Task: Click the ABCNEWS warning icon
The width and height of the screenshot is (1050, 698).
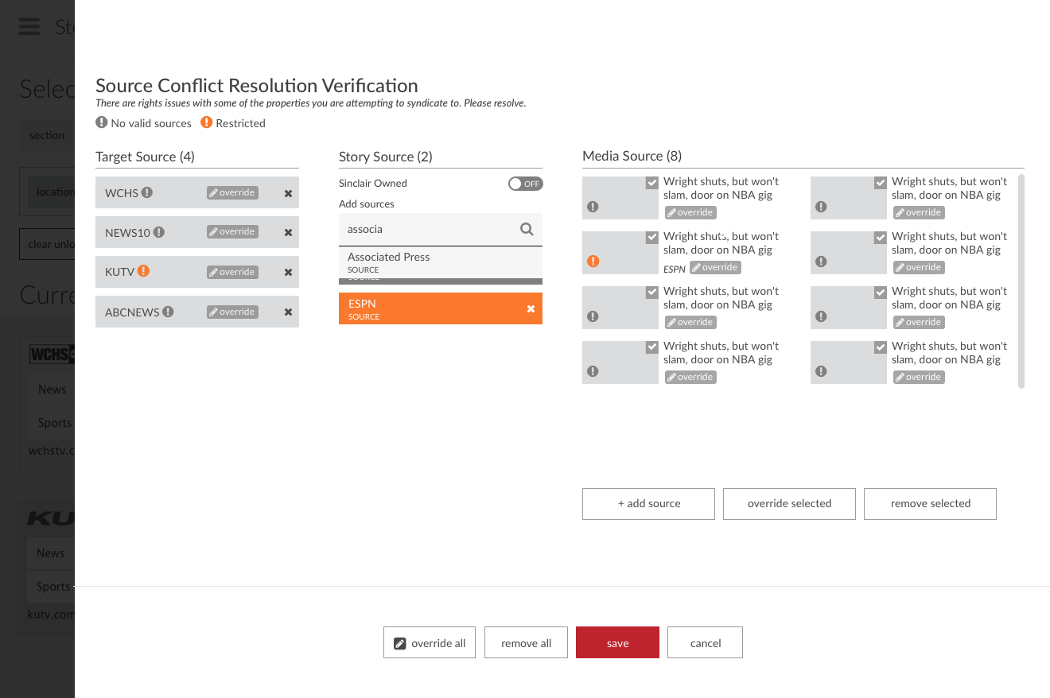Action: pyautogui.click(x=168, y=312)
